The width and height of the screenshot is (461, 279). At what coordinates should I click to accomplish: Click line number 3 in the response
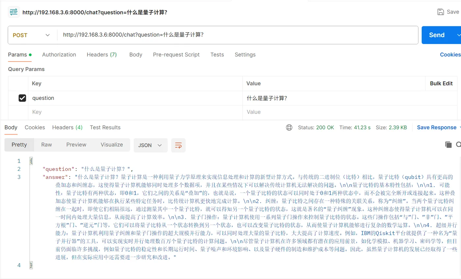19,177
